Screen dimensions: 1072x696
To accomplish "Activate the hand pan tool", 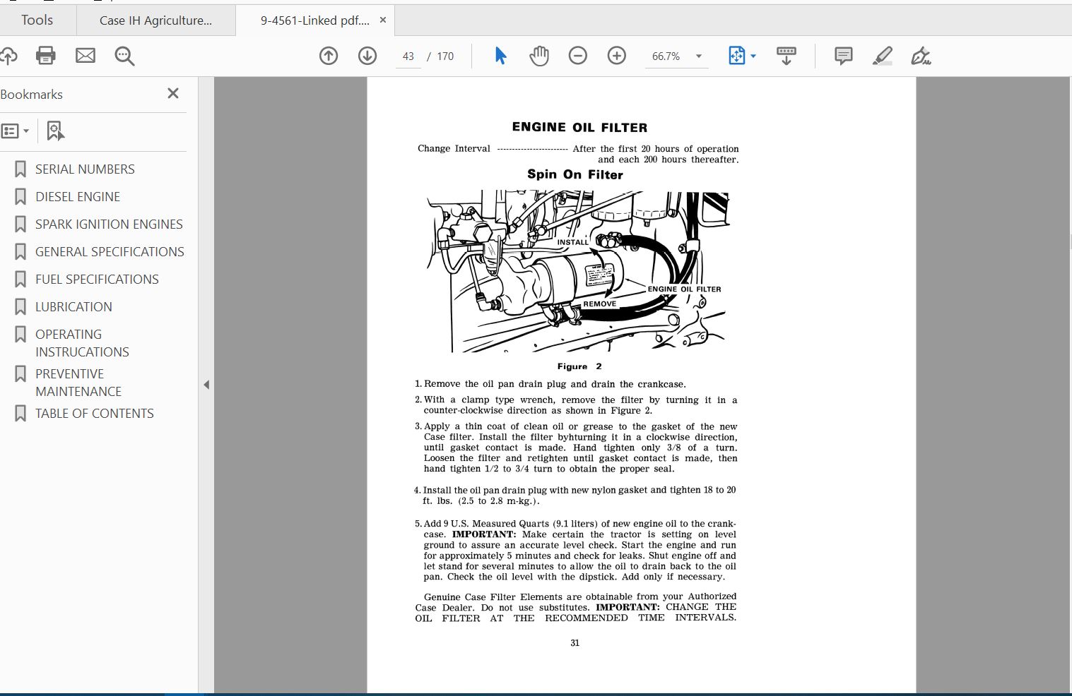I will coord(539,56).
